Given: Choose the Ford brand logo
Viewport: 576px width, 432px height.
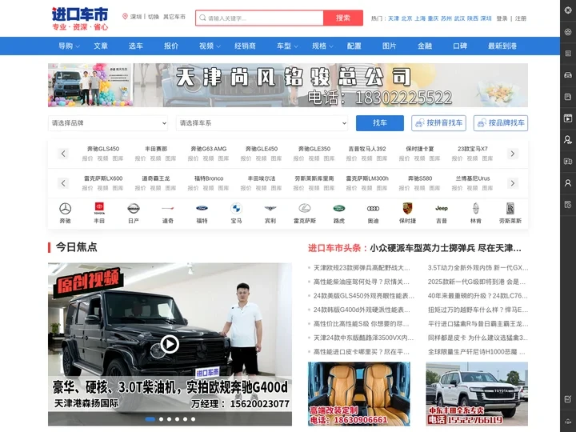Looking at the screenshot, I should [202, 208].
